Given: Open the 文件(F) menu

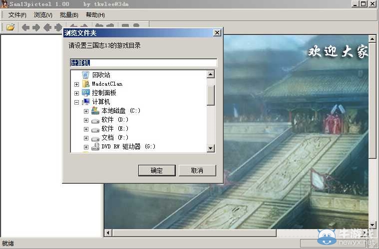Looking at the screenshot, I should (17, 15).
